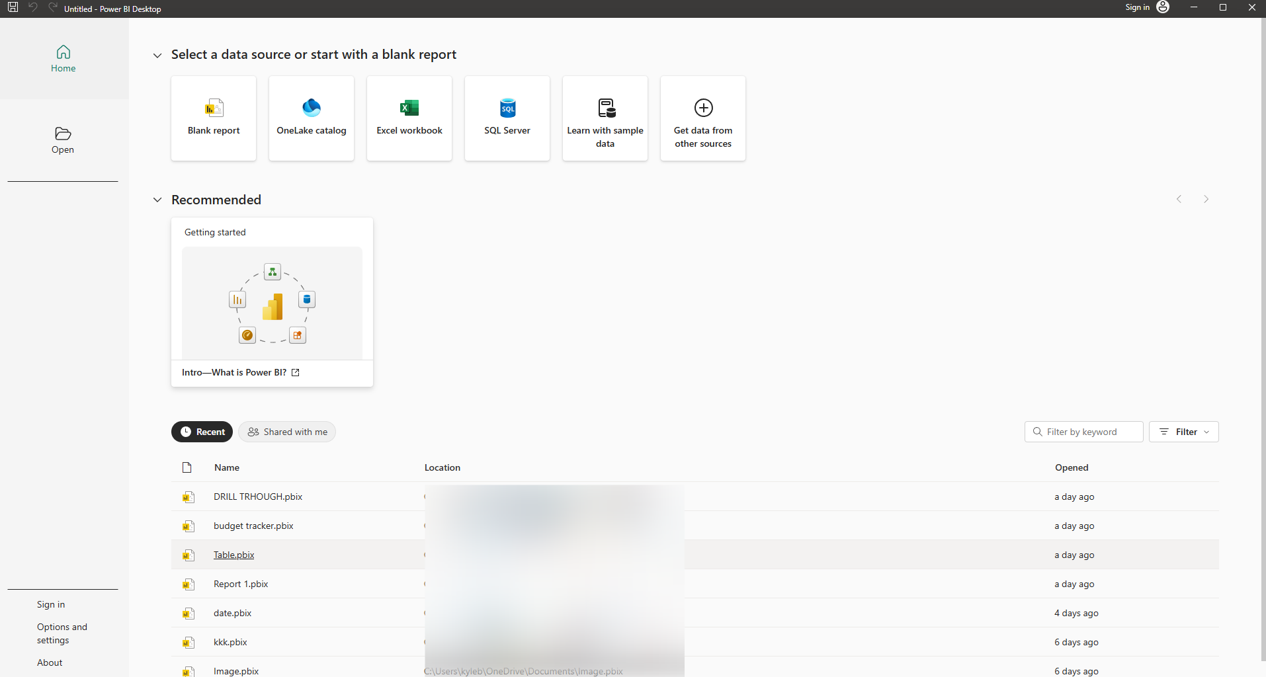Switch to the Recent tab
1266x677 pixels.
[x=202, y=432]
